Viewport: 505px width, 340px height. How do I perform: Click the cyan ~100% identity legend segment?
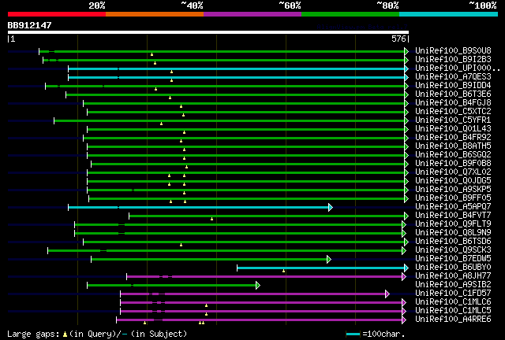click(x=449, y=14)
